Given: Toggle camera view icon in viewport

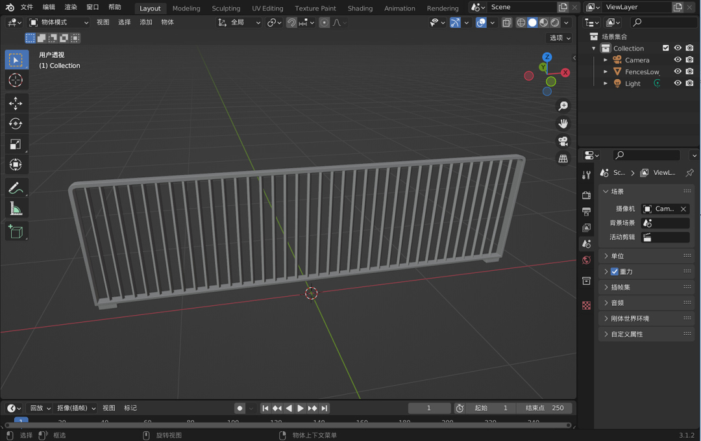Looking at the screenshot, I should point(563,142).
